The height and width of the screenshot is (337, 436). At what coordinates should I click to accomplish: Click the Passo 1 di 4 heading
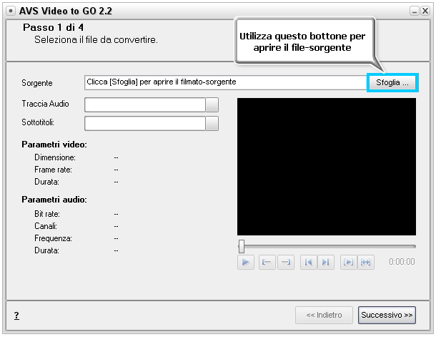[x=53, y=27]
